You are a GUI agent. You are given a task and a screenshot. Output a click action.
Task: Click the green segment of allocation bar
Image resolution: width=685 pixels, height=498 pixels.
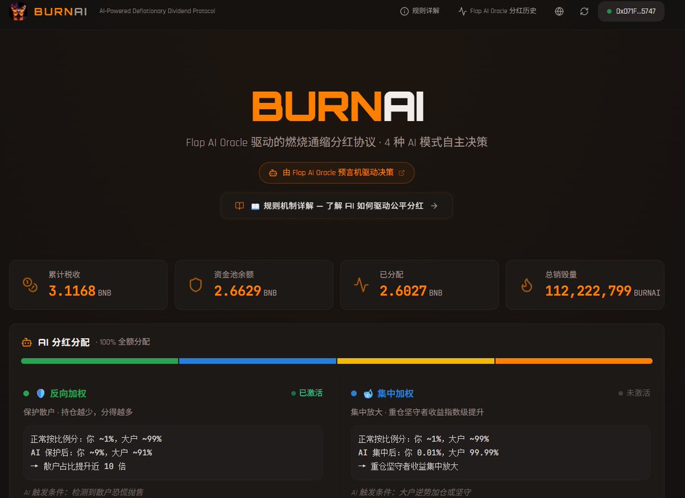(100, 361)
